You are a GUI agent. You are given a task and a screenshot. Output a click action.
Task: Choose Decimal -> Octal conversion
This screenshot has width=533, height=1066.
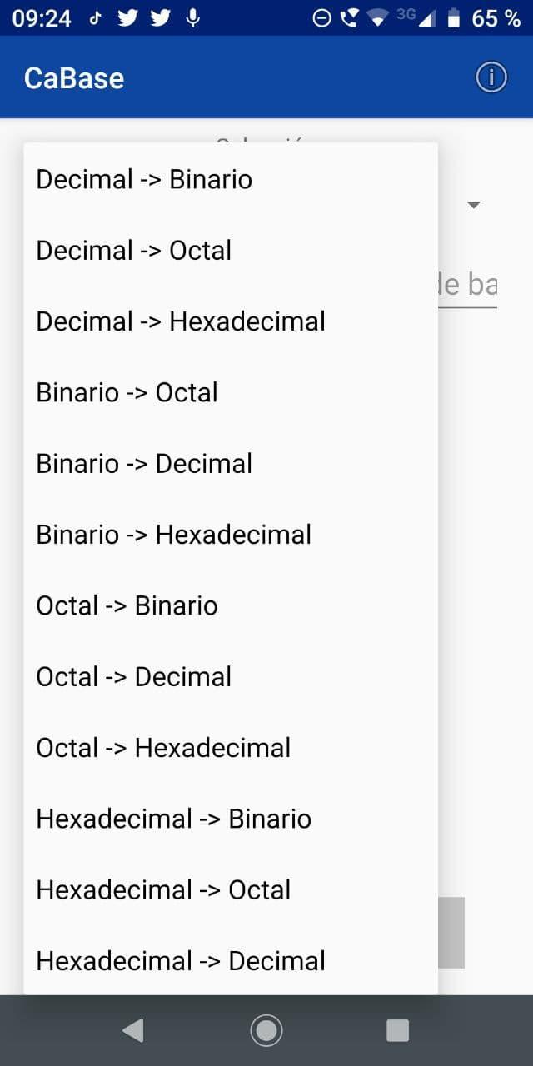pos(134,250)
